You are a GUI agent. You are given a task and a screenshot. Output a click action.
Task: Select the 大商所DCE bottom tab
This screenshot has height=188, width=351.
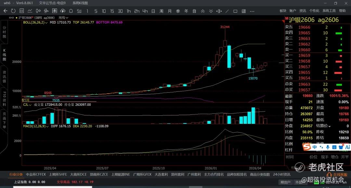(x=78, y=174)
